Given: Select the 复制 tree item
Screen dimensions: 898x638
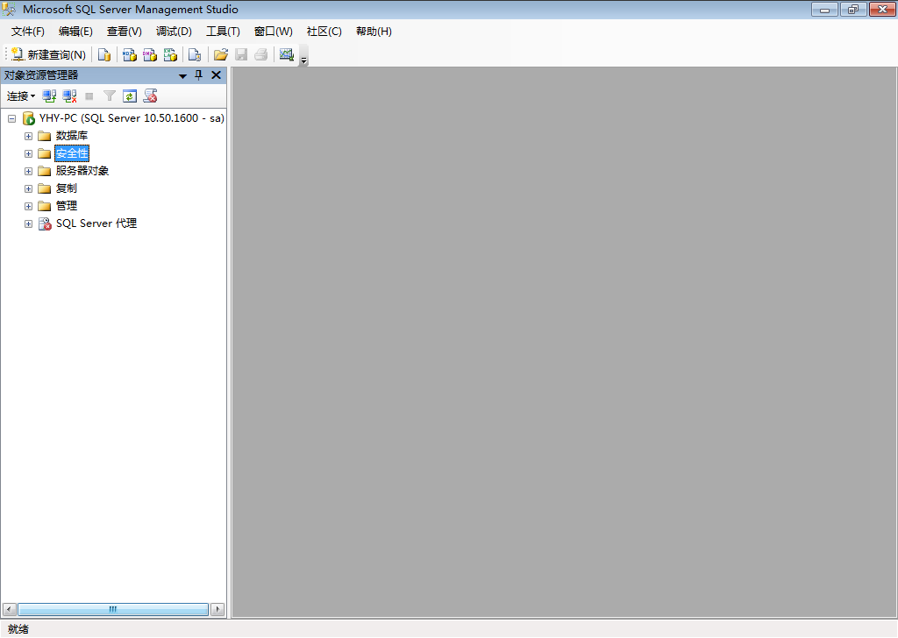Looking at the screenshot, I should point(67,188).
